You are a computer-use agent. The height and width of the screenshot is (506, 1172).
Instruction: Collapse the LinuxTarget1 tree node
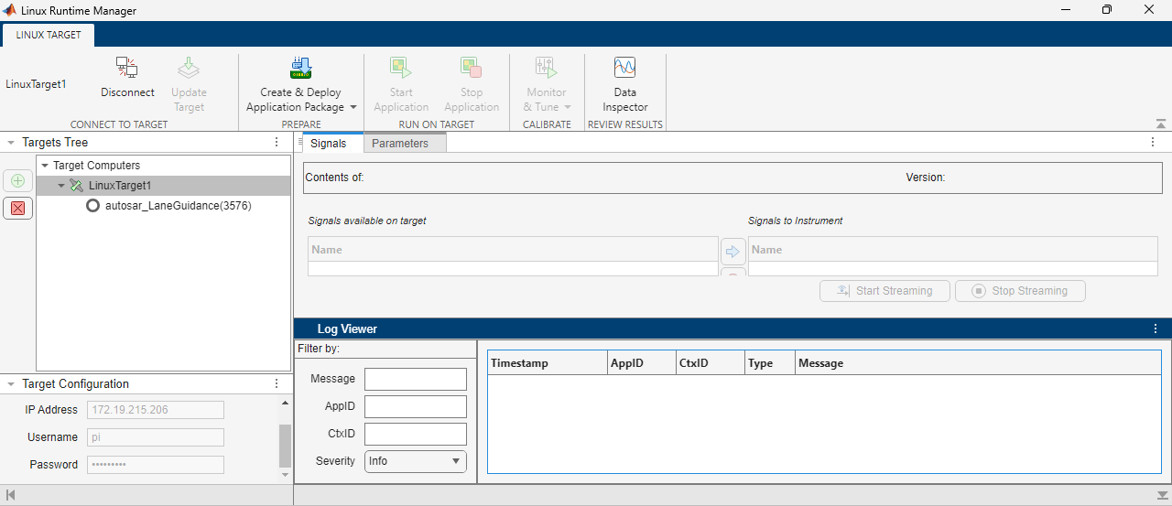pyautogui.click(x=61, y=186)
